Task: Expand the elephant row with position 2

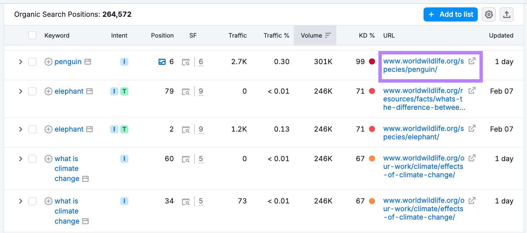Action: 21,129
